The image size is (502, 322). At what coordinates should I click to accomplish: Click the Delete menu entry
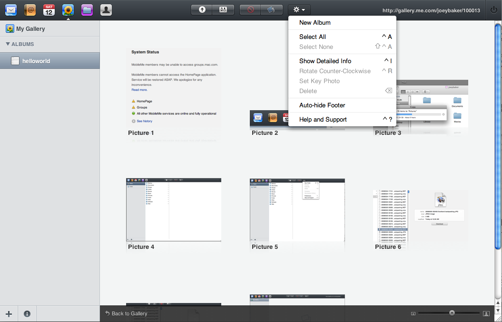coord(342,91)
